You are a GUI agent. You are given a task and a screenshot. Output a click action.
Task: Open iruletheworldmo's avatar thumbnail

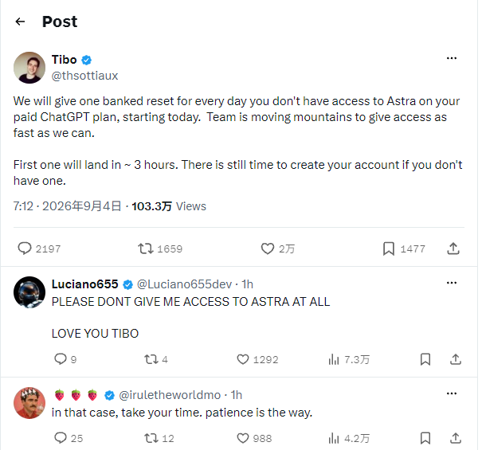click(x=29, y=403)
